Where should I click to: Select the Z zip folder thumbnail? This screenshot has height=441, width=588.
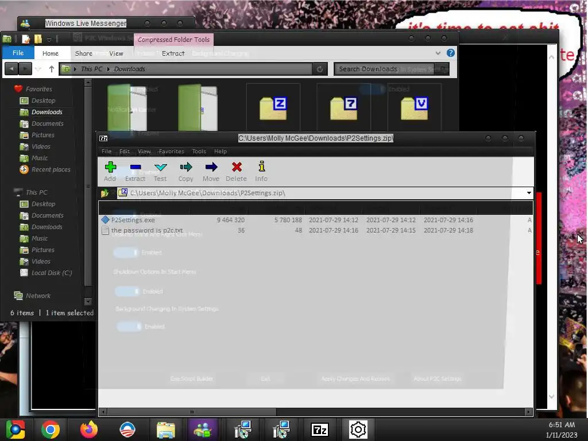click(x=273, y=109)
